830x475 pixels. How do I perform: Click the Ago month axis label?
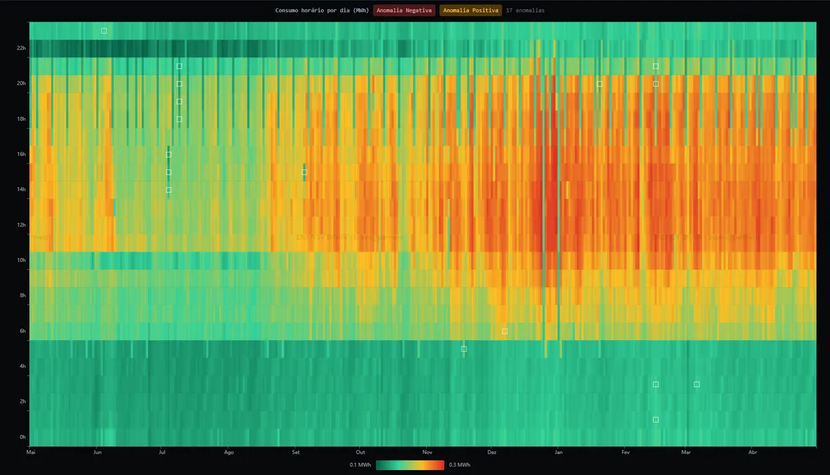(x=229, y=452)
